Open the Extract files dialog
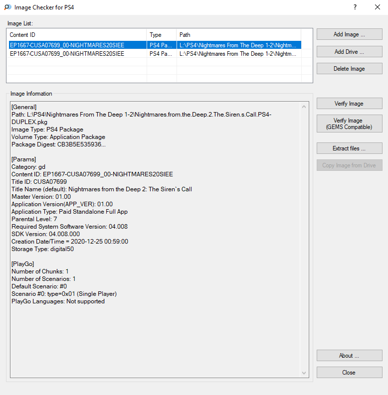 pyautogui.click(x=350, y=148)
